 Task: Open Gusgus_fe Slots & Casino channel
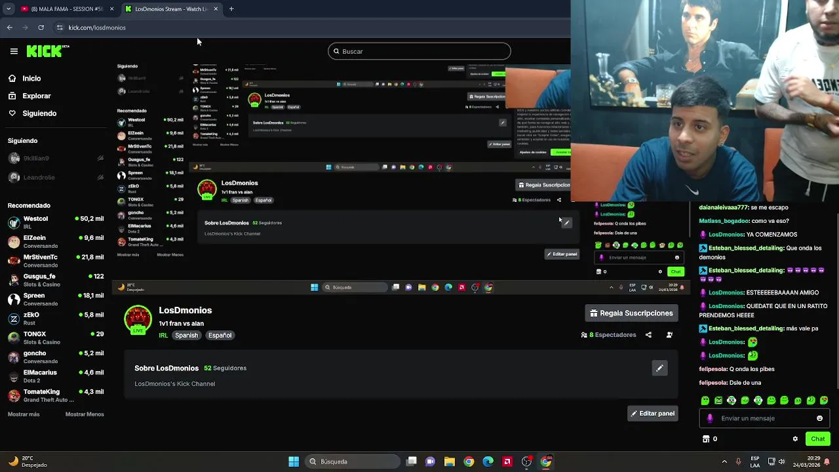pyautogui.click(x=56, y=280)
